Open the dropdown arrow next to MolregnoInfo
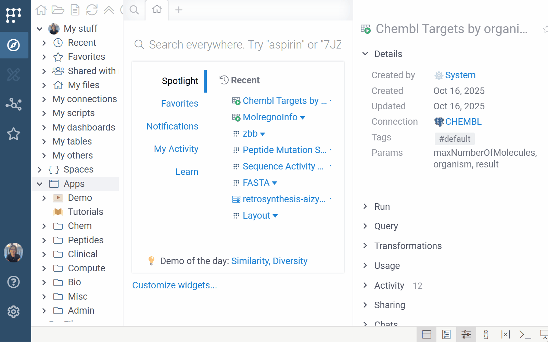This screenshot has height=342, width=548. coord(303,118)
